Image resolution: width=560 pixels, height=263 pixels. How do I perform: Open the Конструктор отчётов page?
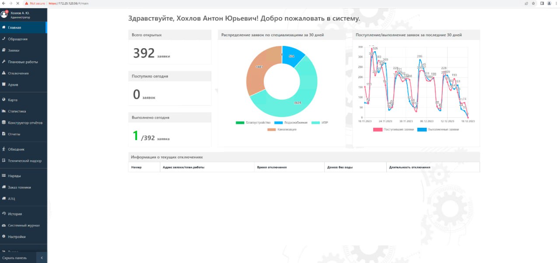tap(25, 123)
